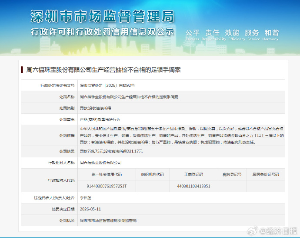300x238 pixels.
Task: Click the 处罚依据 label
Action: click(67, 136)
